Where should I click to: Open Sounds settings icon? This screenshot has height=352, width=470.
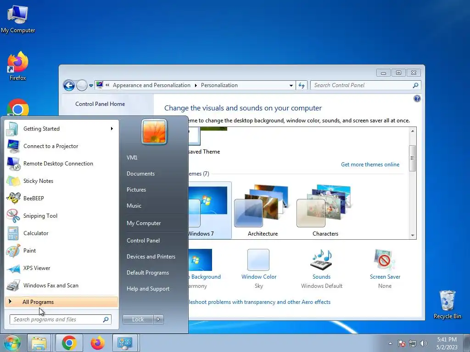coord(322,260)
